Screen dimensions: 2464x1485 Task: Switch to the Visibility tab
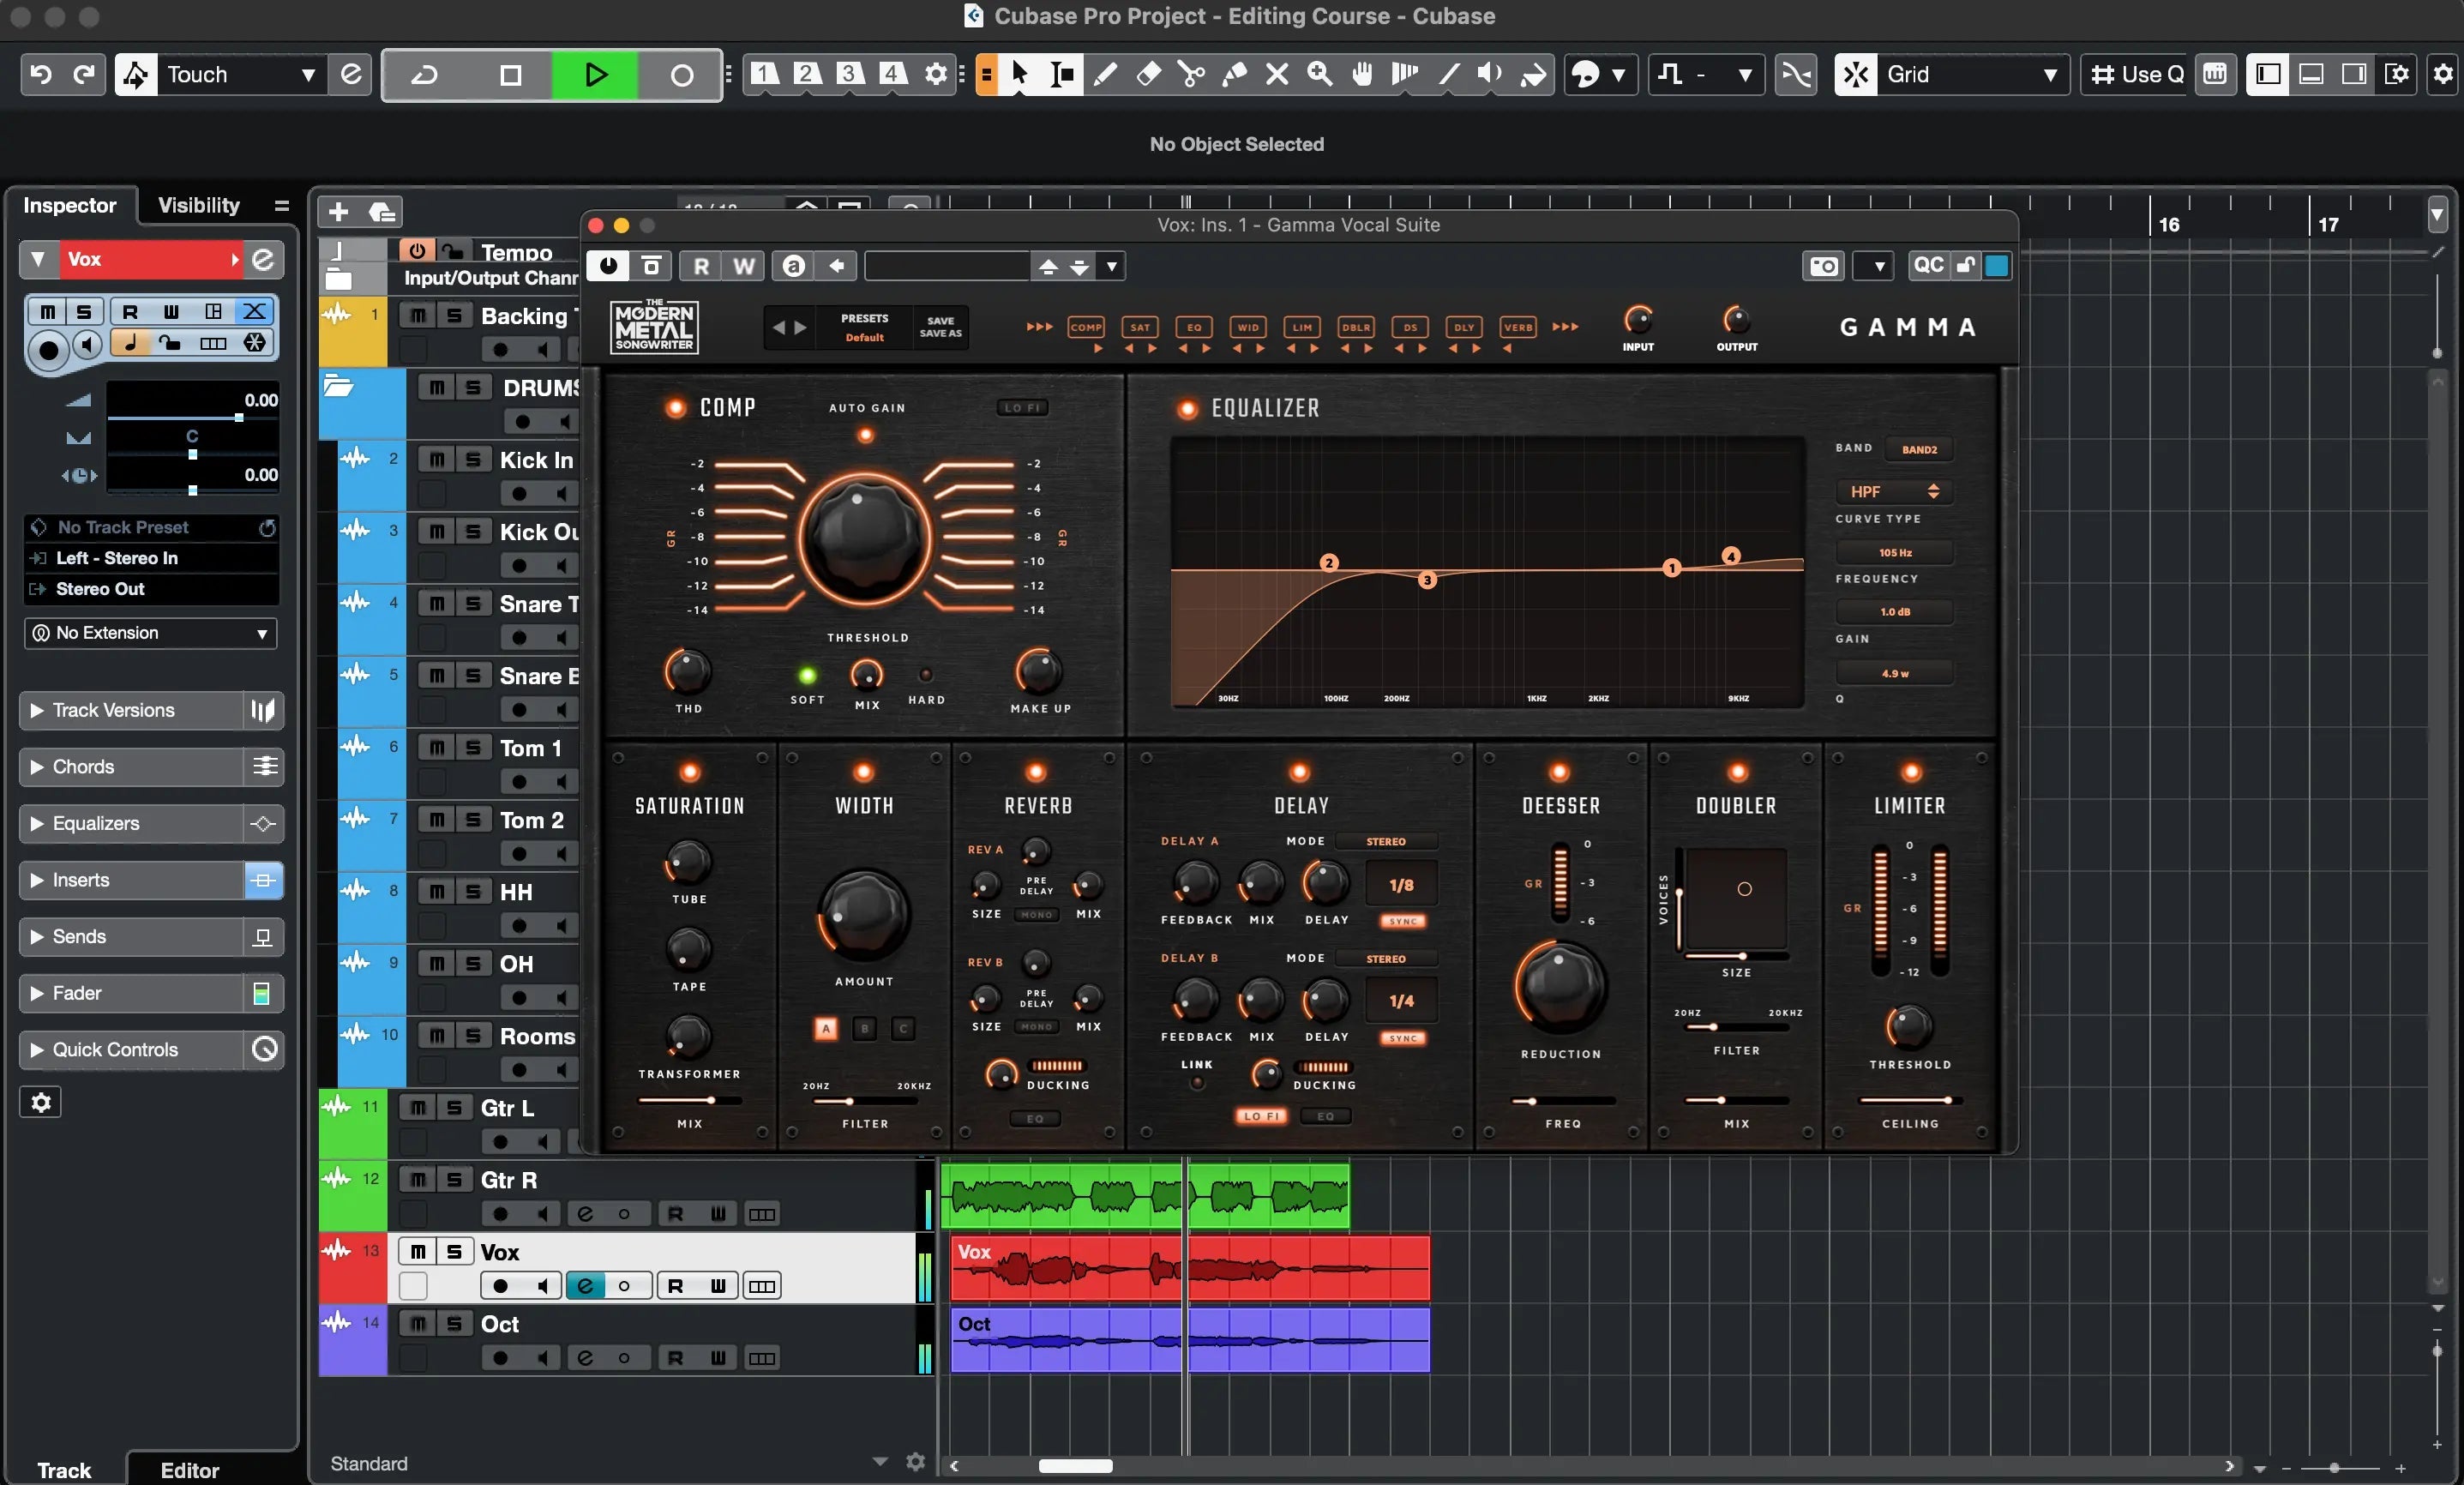coord(199,205)
